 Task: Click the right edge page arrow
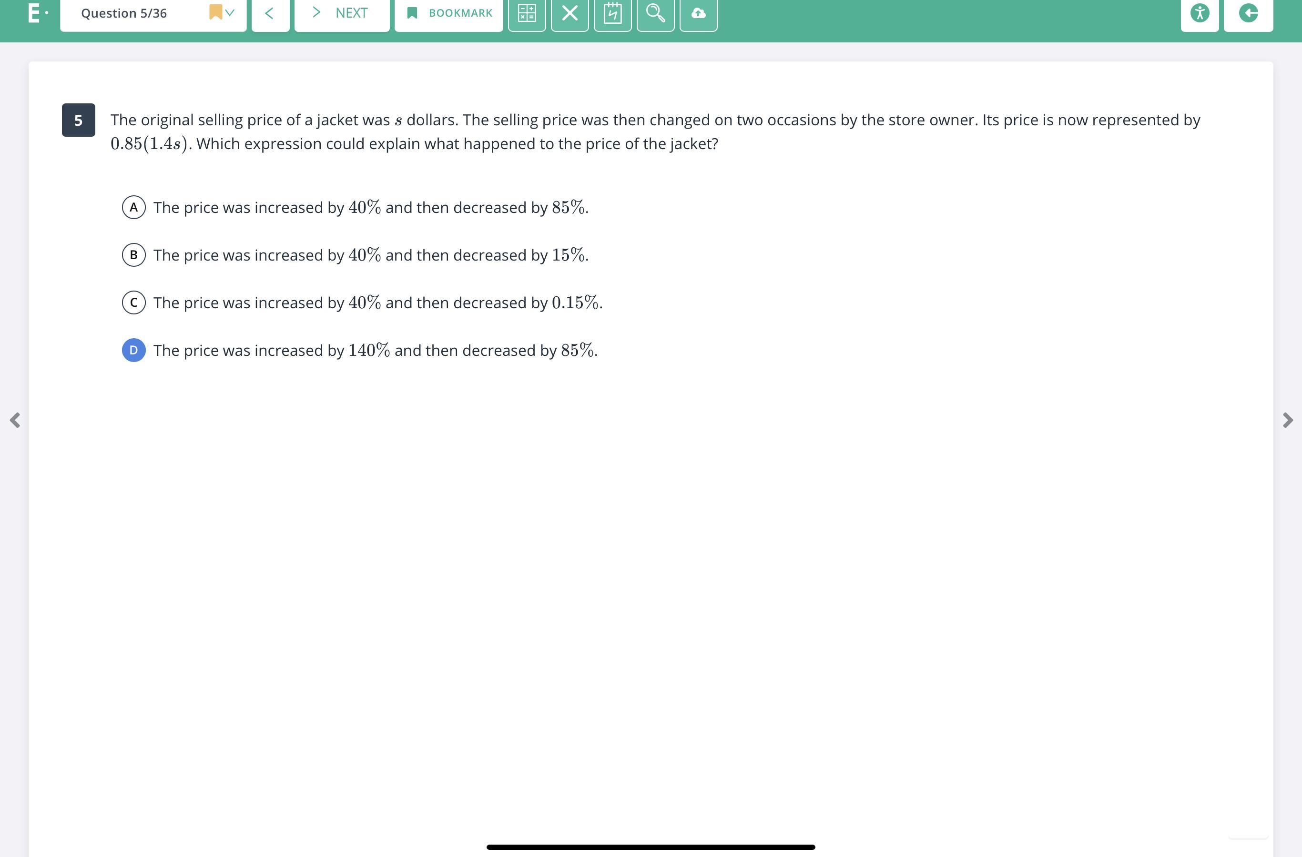pos(1287,420)
